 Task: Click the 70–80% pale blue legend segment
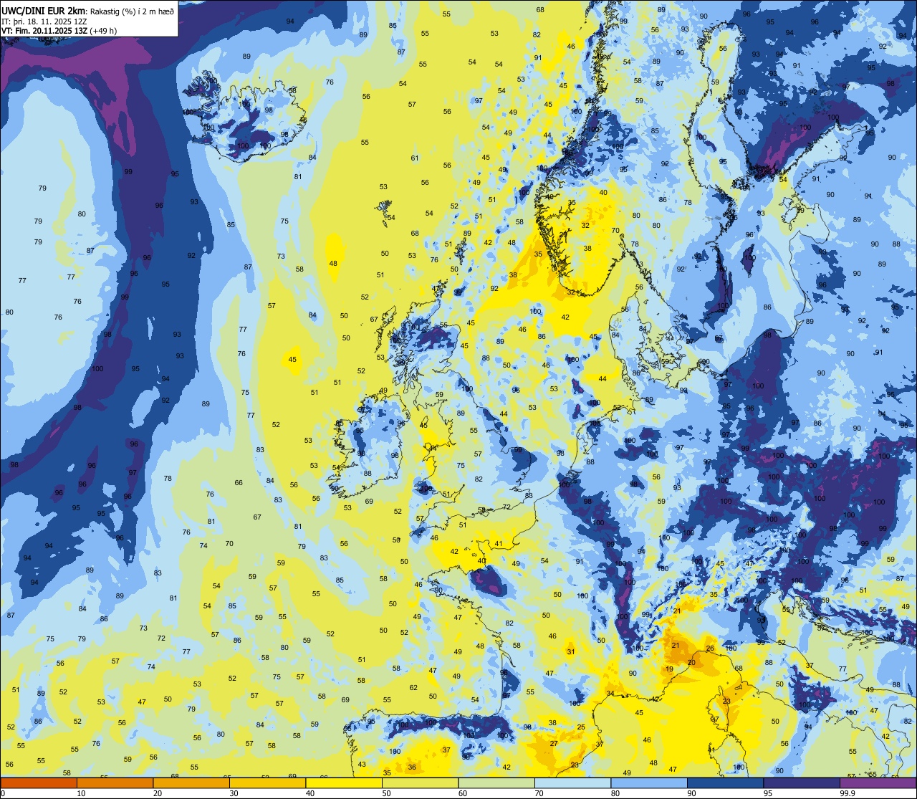point(572,783)
